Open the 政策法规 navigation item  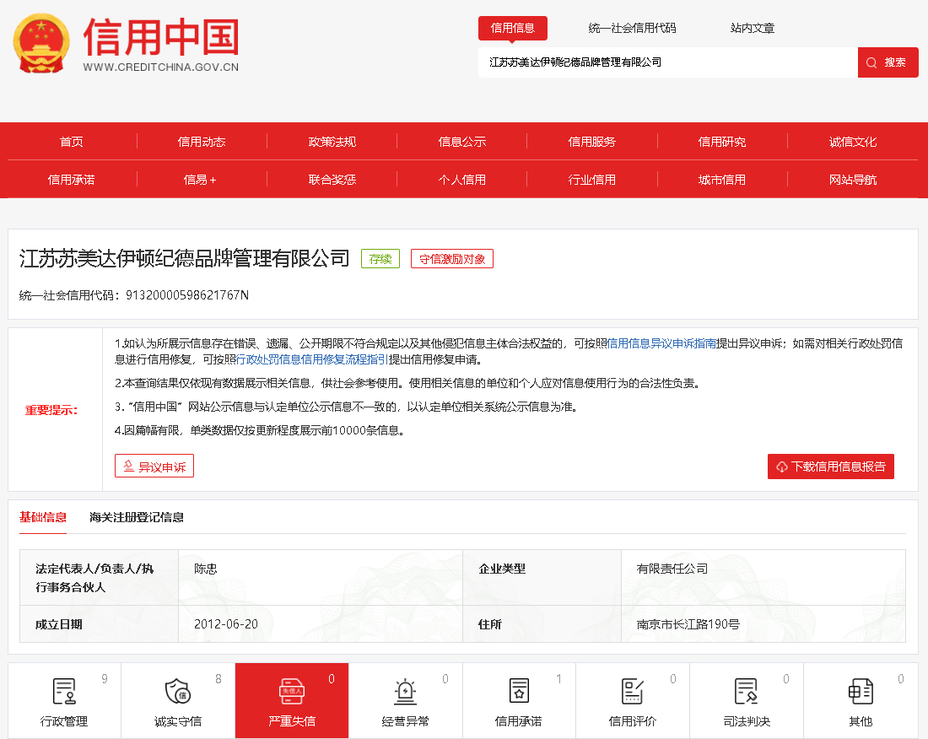332,142
